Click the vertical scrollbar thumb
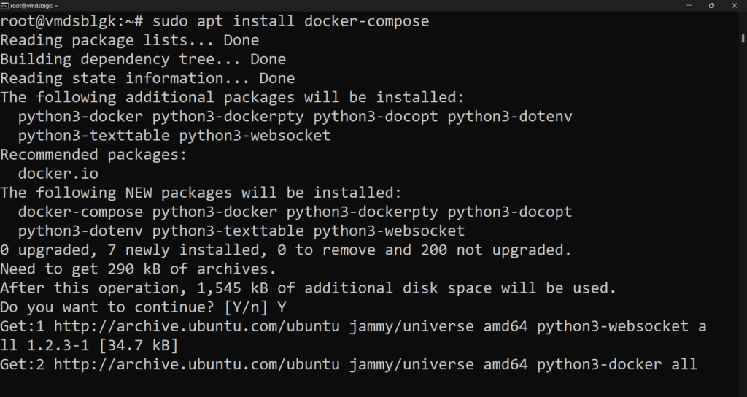The height and width of the screenshot is (397, 747). coord(743,38)
